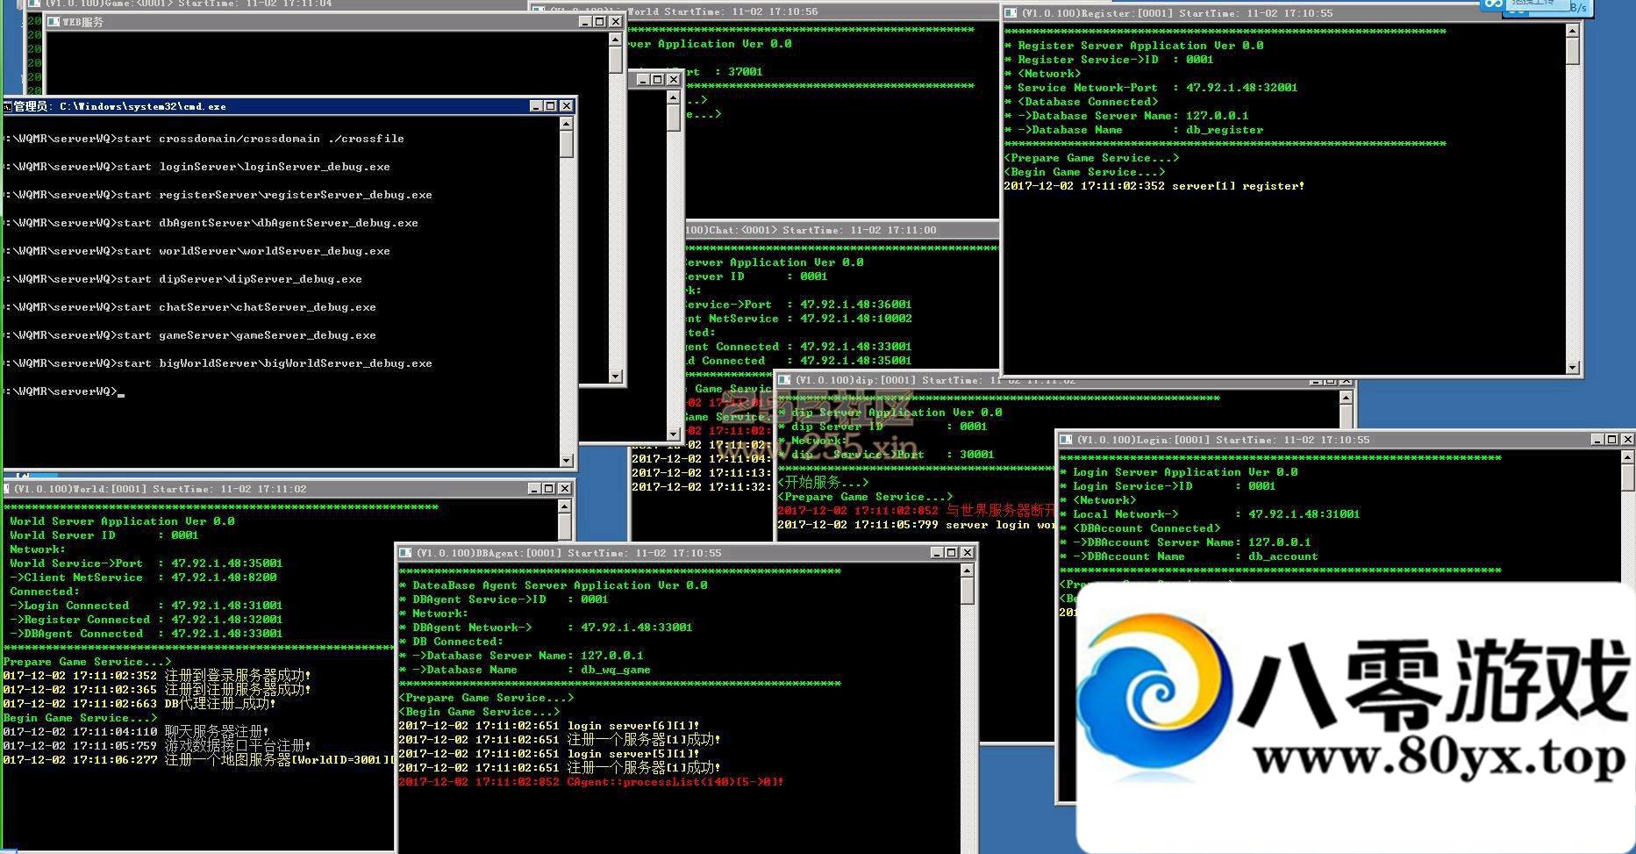Click 'start registerServer\registerServer_debug.exe' line

tap(274, 195)
